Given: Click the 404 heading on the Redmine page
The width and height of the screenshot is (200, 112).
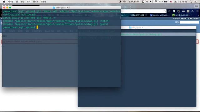Looking at the screenshot, I should (4, 36).
